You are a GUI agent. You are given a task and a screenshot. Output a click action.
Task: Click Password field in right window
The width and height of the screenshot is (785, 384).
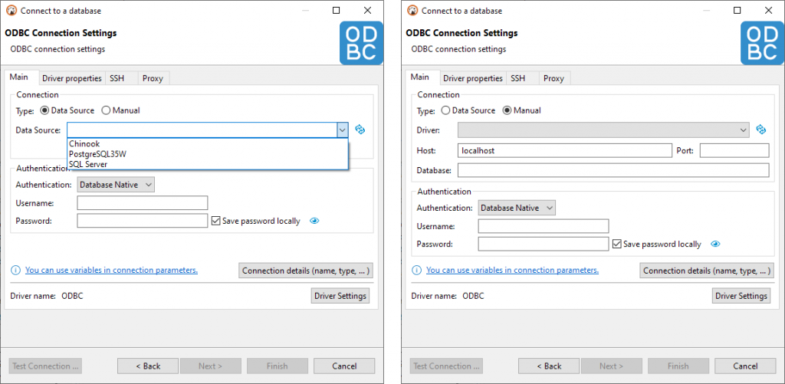coord(544,245)
